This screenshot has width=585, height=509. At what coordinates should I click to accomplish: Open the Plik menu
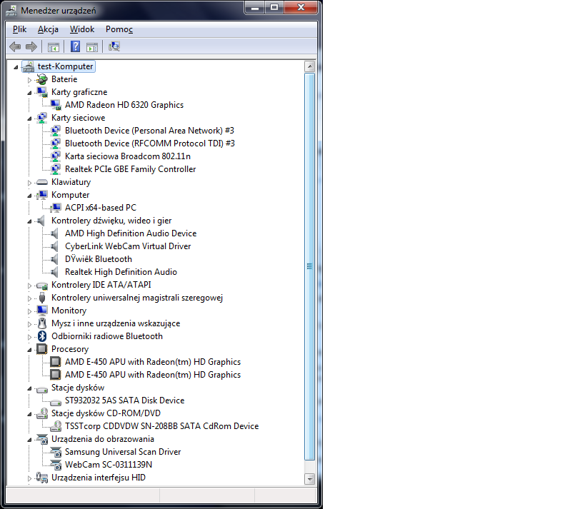click(x=19, y=29)
